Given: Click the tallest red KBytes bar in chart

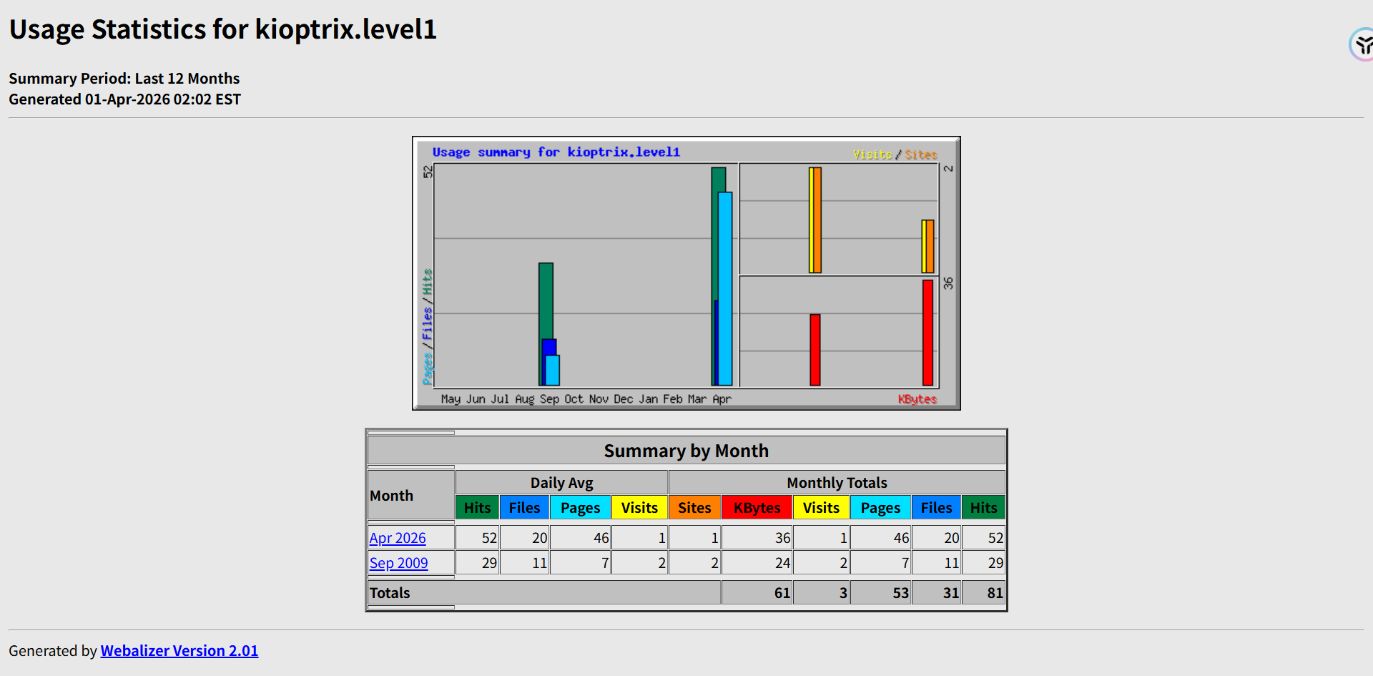Looking at the screenshot, I should point(927,333).
